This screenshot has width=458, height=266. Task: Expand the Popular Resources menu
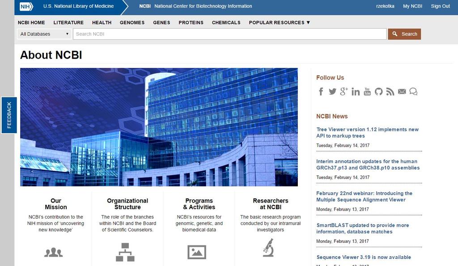(279, 22)
